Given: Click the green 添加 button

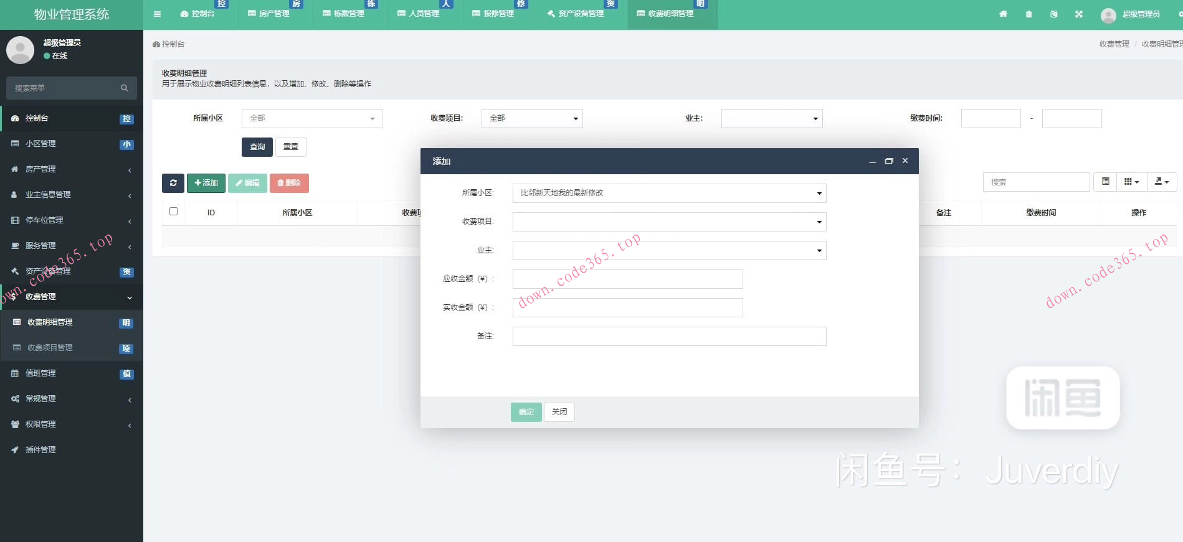Looking at the screenshot, I should [206, 183].
